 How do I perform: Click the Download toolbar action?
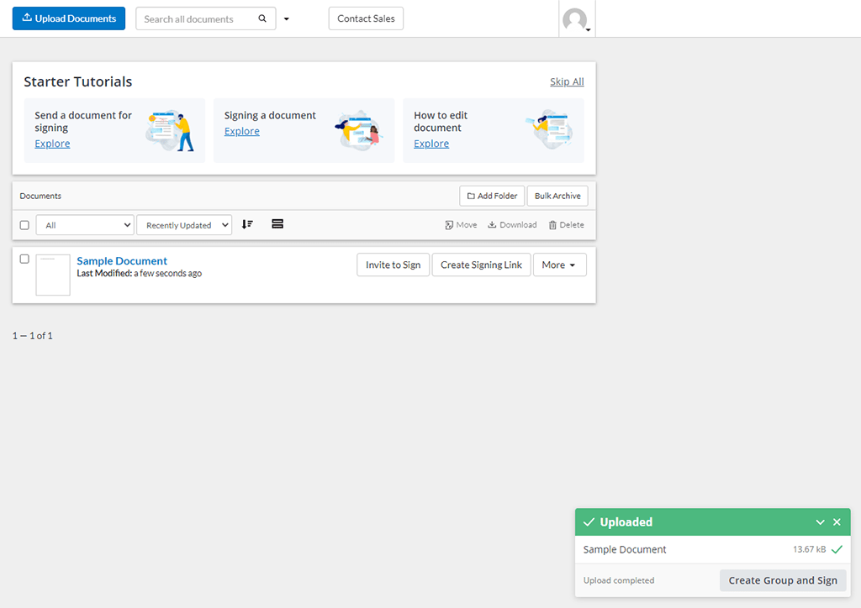512,225
